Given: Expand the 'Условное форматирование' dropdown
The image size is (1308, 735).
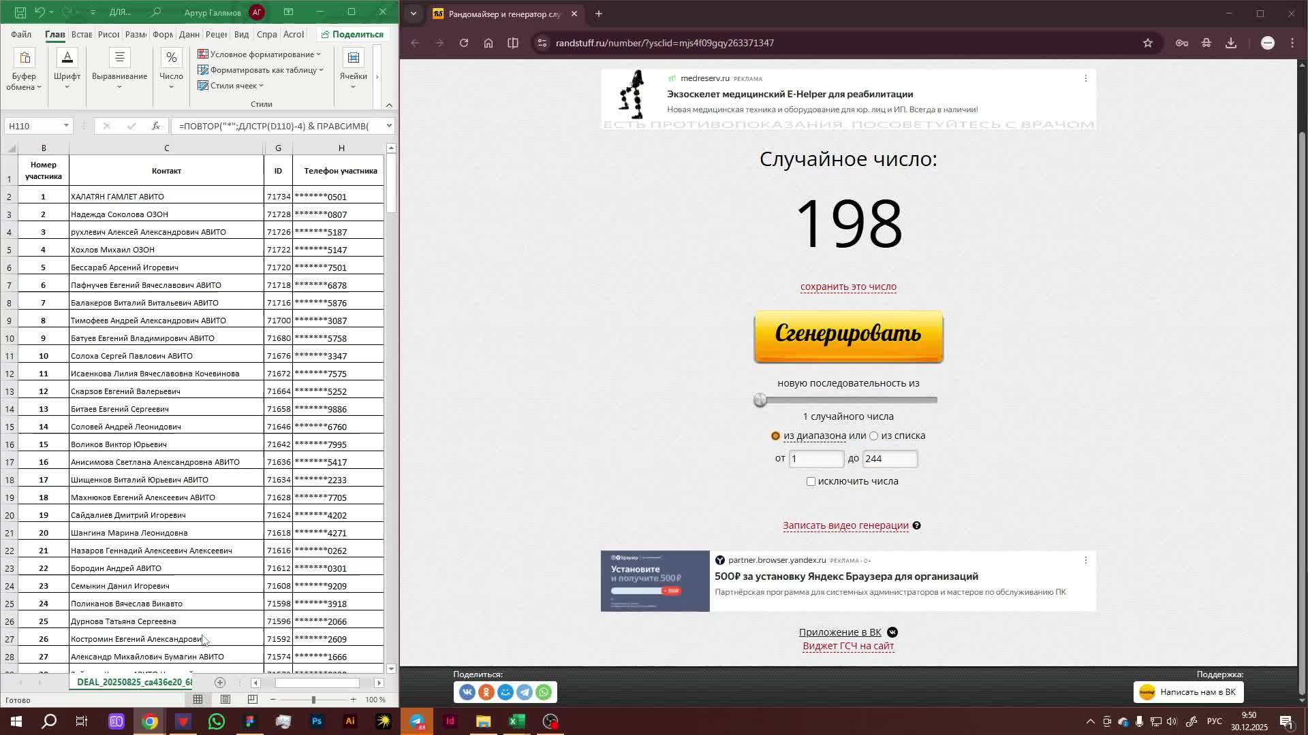Looking at the screenshot, I should [x=259, y=54].
